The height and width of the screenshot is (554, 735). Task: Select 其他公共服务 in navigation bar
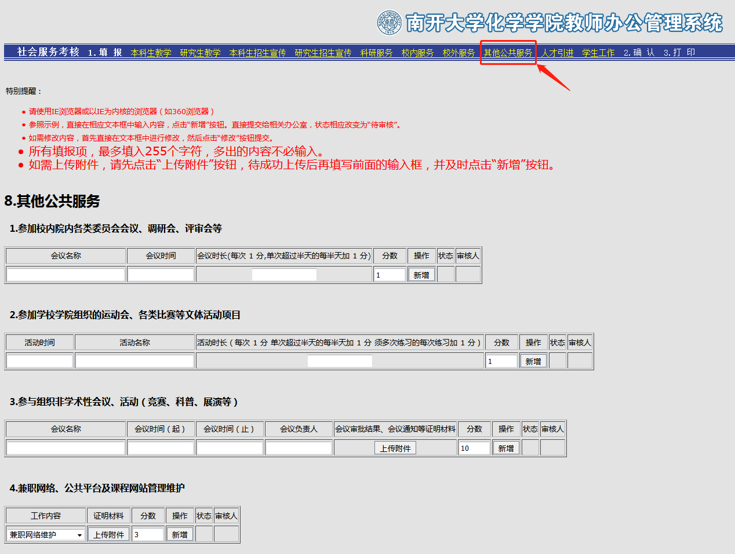pos(508,53)
